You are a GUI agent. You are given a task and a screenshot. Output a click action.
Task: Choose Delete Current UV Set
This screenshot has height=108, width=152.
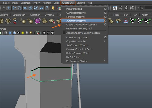pyautogui.click(x=78, y=53)
